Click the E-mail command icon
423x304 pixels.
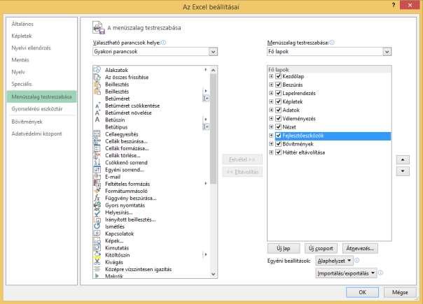97,177
